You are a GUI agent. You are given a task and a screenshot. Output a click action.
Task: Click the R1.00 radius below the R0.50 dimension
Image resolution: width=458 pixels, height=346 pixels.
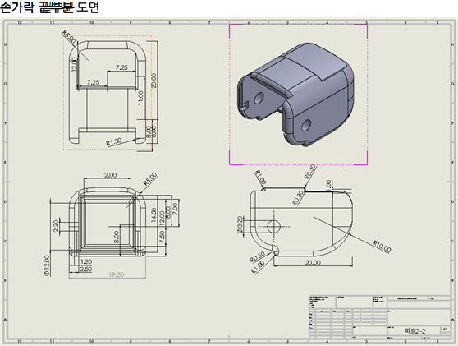tap(258, 267)
